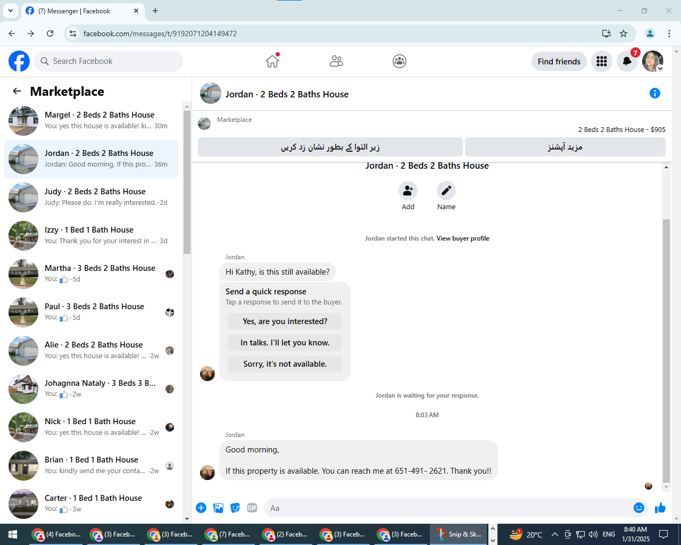Open Windows Start menu
Screen dimensions: 681x545
pos(13,534)
